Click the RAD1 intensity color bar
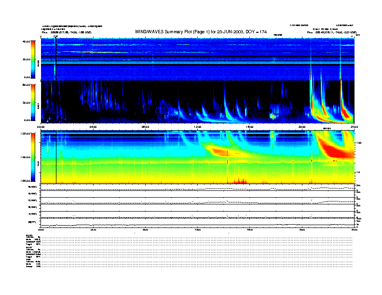Viewport: 382px width, 295px height. (33, 102)
